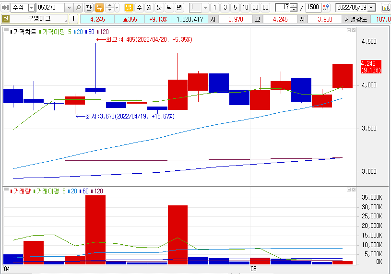Click the 신 credit badge icon
Image resolution: width=391 pixels, height=274 pixels.
click(x=5, y=19)
